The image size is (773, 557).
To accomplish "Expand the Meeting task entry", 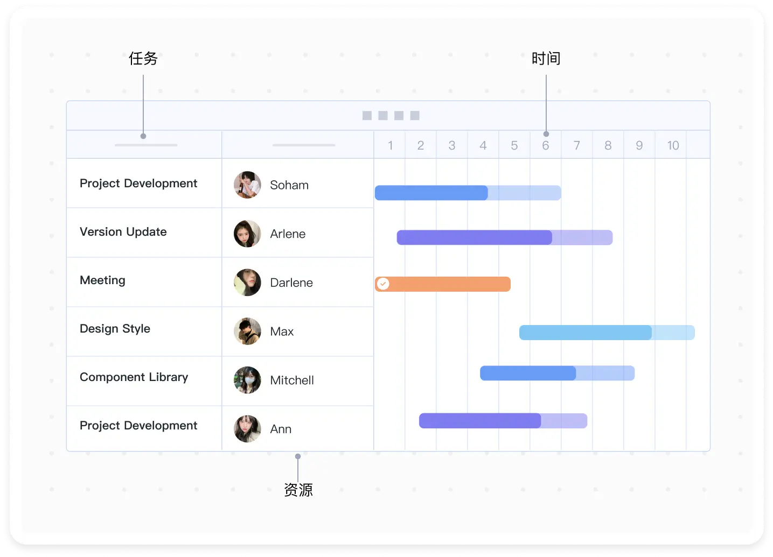I will coord(102,280).
